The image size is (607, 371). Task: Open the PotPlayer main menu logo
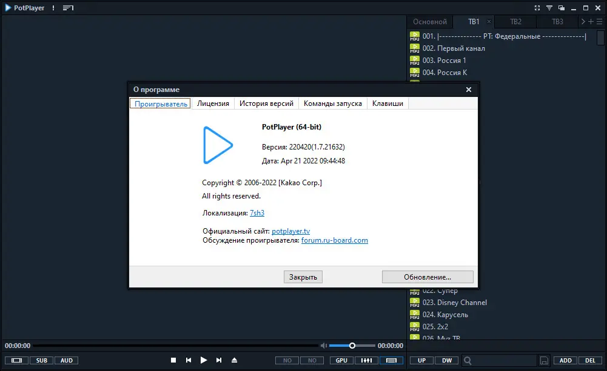point(24,8)
